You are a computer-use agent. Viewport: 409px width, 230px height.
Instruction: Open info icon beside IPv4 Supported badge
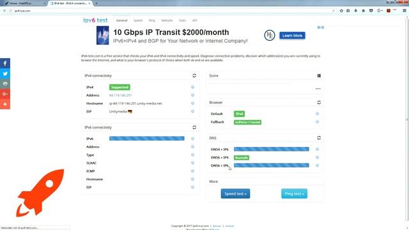pyautogui.click(x=193, y=87)
